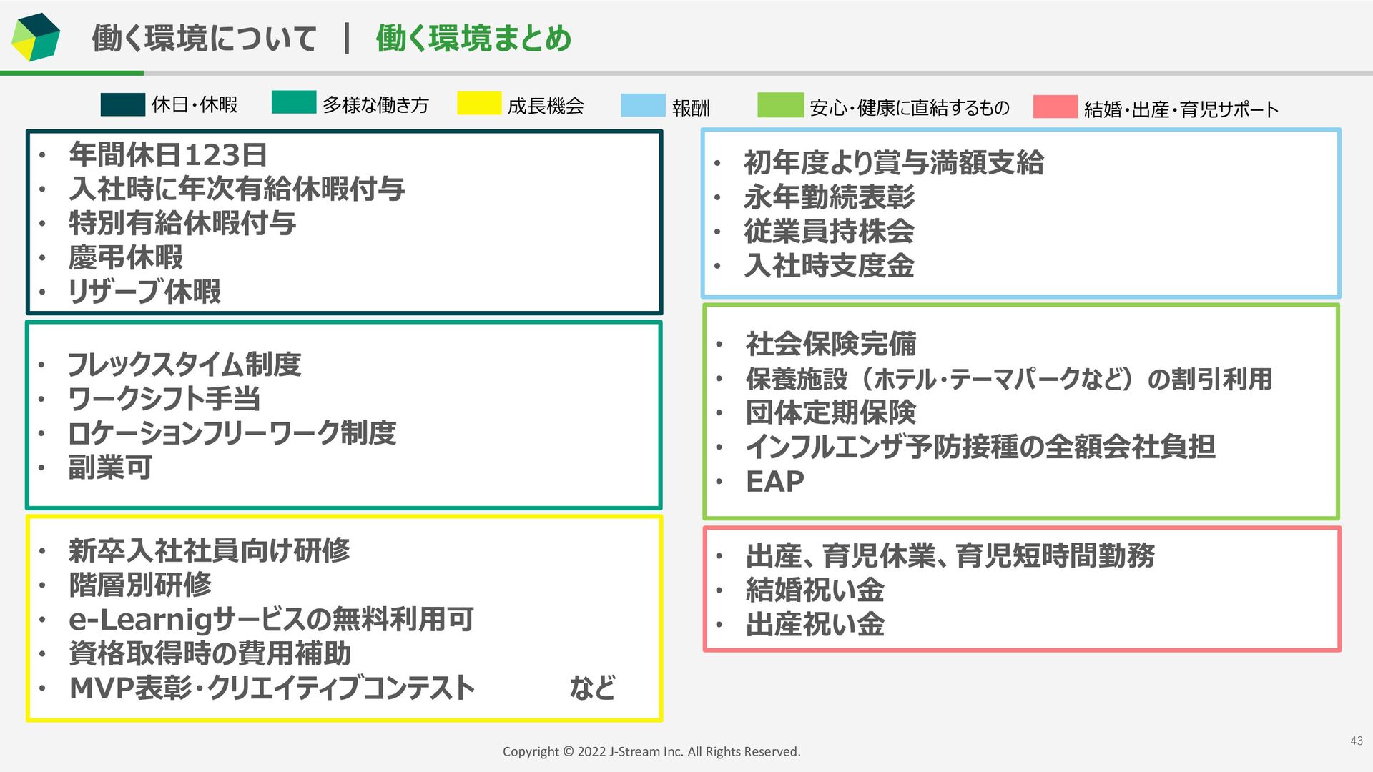Viewport: 1373px width, 772px height.
Task: Click the lime green legend swatch for 安心・健康
Action: click(x=780, y=105)
